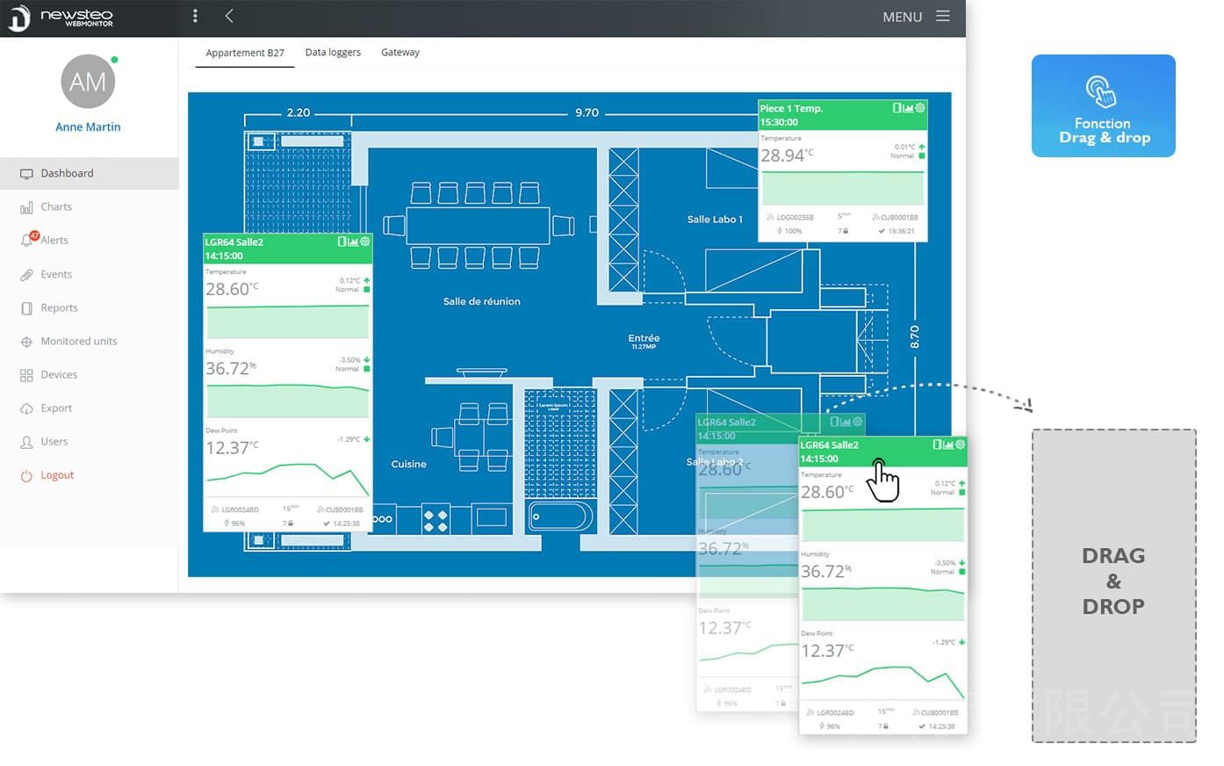Click the back arrow in top bar
Viewport: 1224px width, 766px height.
pyautogui.click(x=229, y=16)
